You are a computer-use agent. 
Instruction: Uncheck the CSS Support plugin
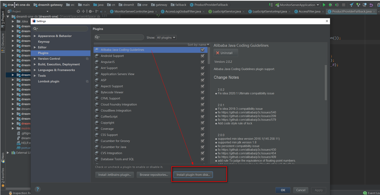tap(202, 135)
